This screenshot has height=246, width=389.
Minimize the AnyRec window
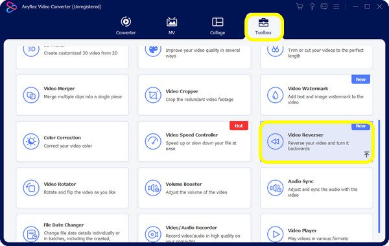click(x=355, y=6)
